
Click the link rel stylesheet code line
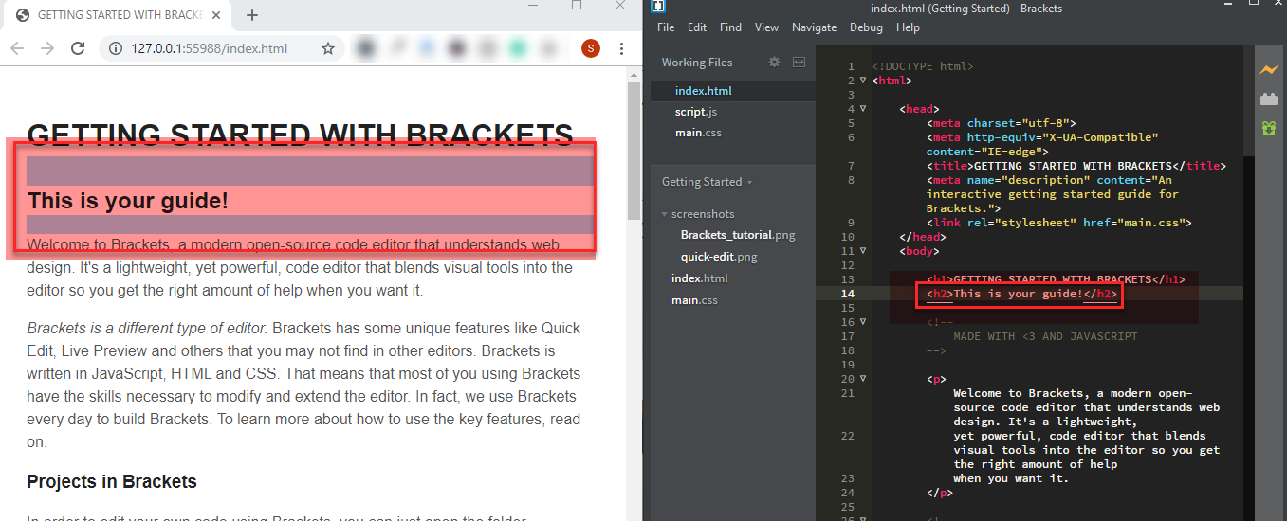[x=1058, y=223]
